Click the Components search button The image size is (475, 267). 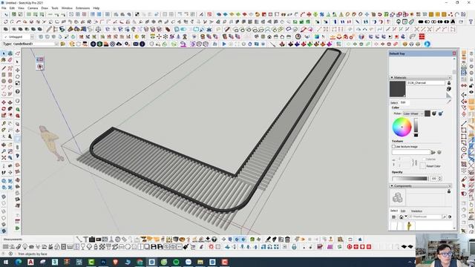(444, 217)
